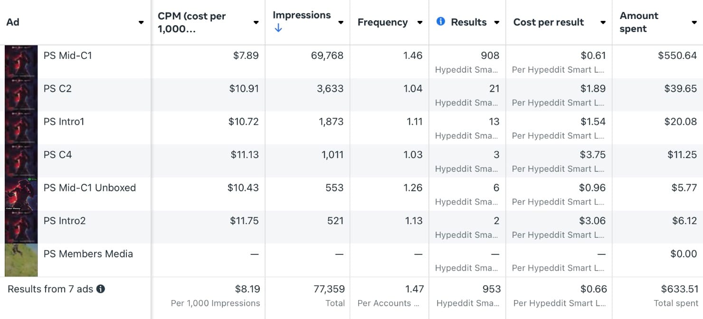Click the info icon beside Results from 7 ads
This screenshot has width=703, height=319.
click(101, 289)
